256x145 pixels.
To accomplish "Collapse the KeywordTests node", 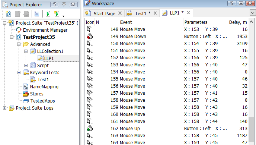I will pyautogui.click(x=19, y=72).
